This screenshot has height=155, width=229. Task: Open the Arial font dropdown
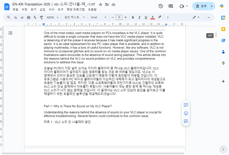pos(98,17)
